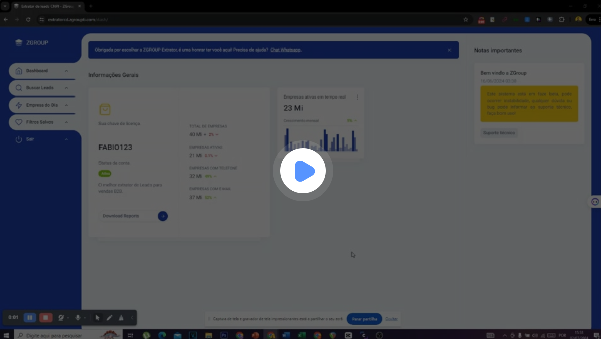Reload the page in browser

tap(28, 20)
